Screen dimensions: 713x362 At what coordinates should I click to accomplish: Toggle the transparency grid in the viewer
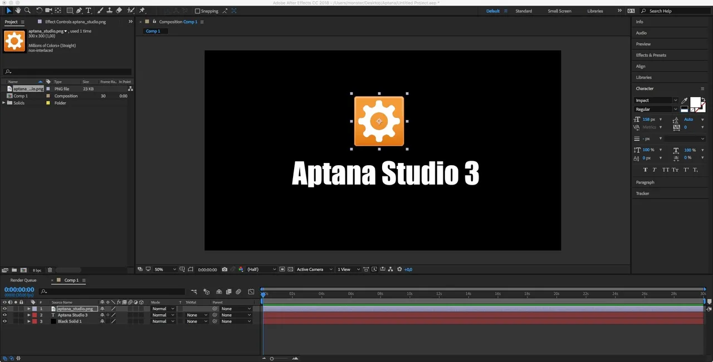click(x=291, y=269)
